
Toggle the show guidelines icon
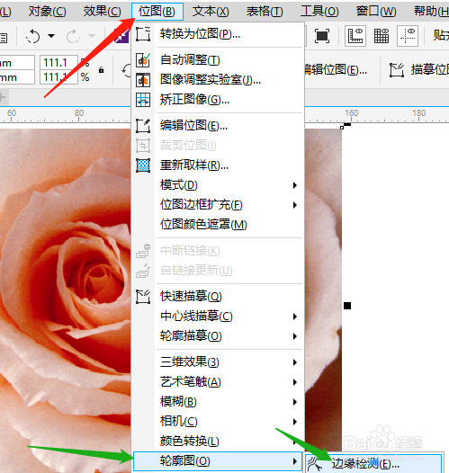[408, 36]
